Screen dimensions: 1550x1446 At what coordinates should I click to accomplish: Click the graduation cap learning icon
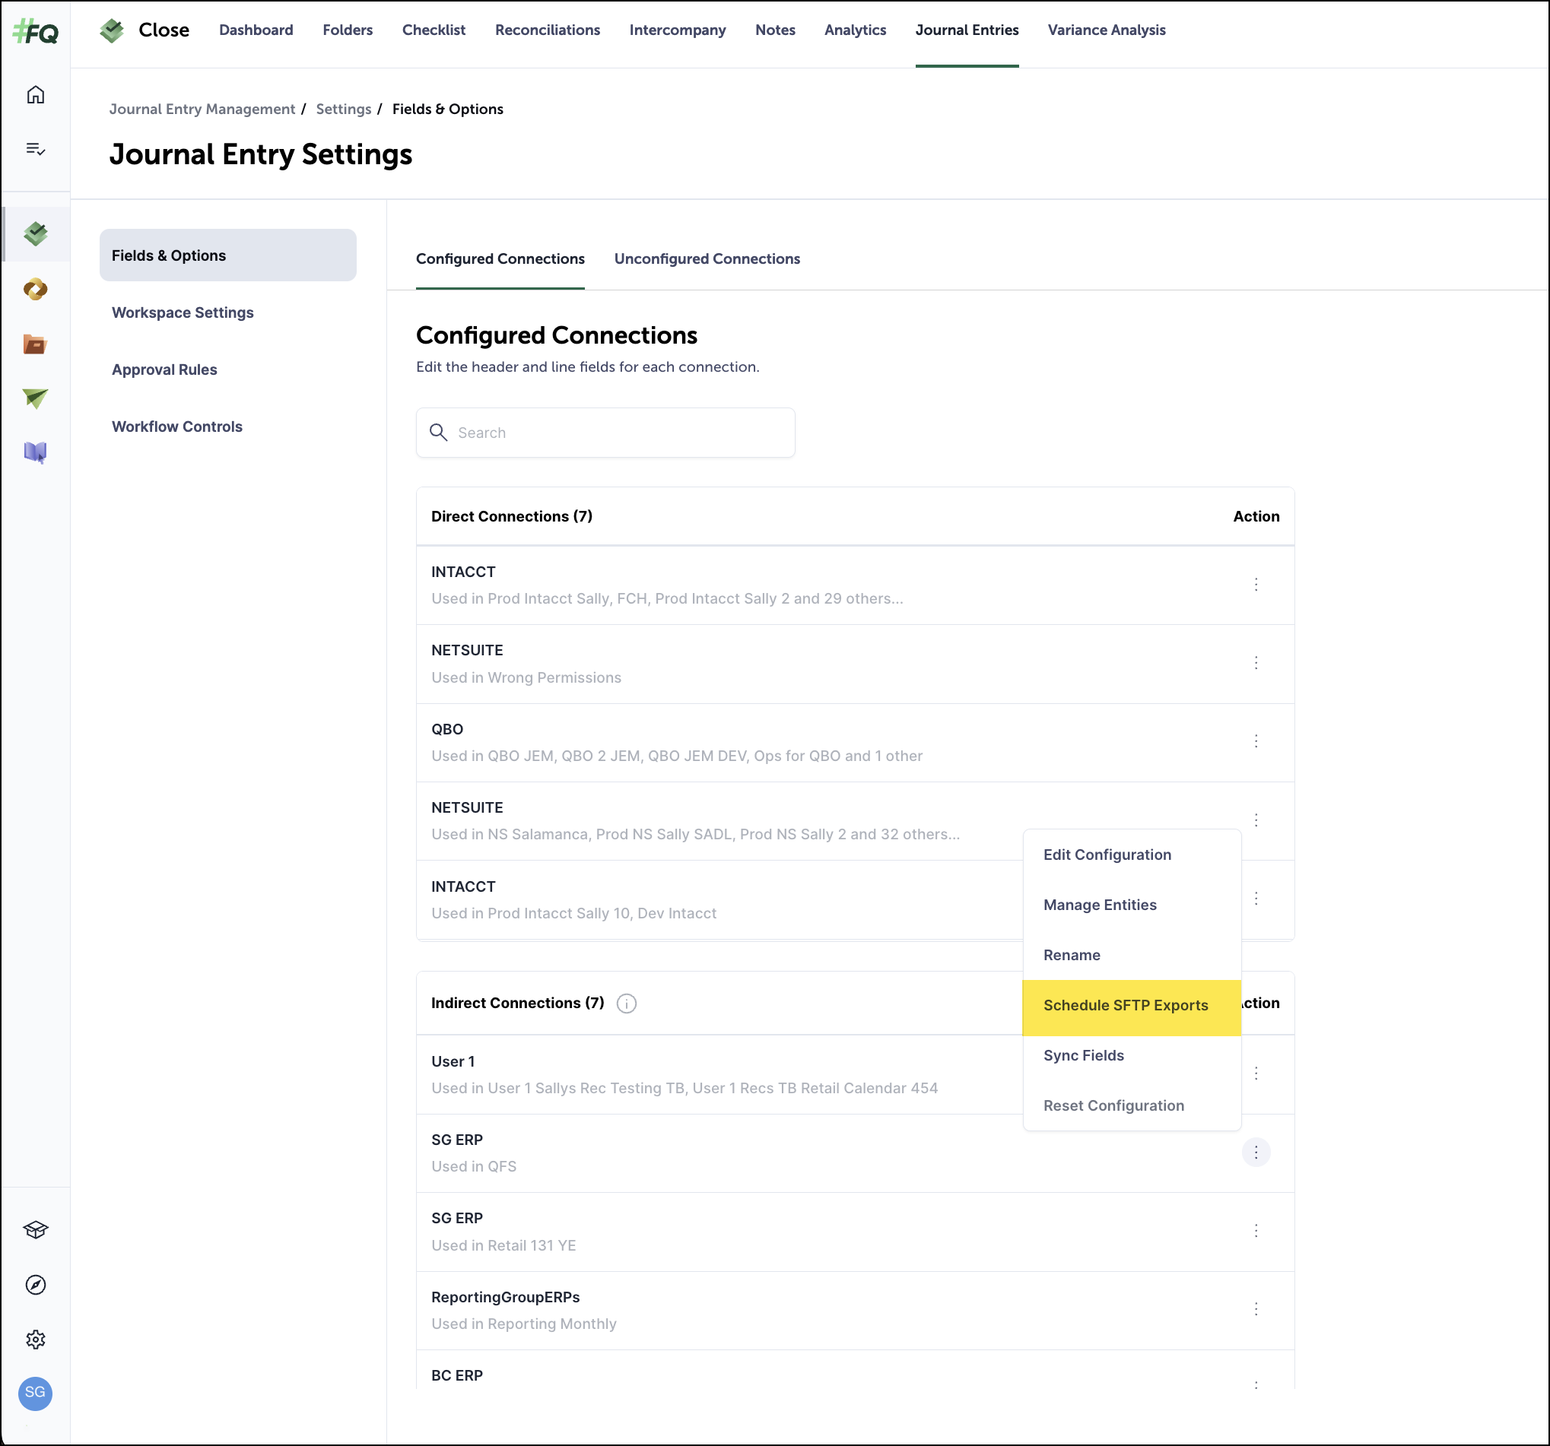(35, 1229)
